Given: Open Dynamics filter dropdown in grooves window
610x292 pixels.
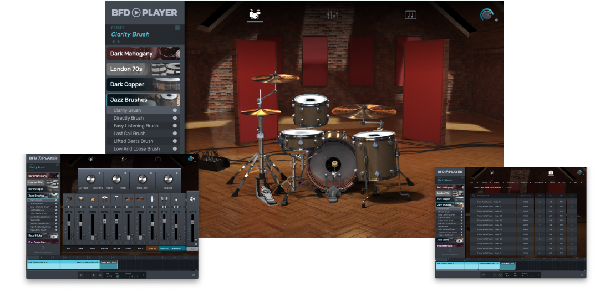Looking at the screenshot, I should pyautogui.click(x=540, y=183).
